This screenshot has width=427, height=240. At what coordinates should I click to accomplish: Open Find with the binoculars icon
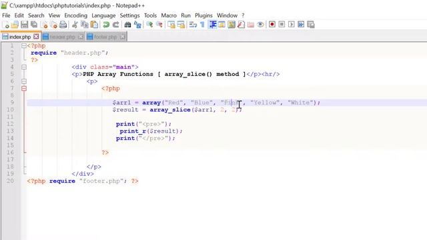tap(127, 25)
